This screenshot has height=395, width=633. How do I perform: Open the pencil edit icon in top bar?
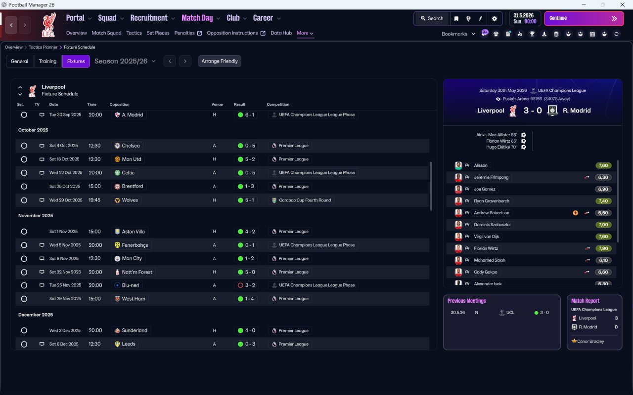(x=480, y=18)
